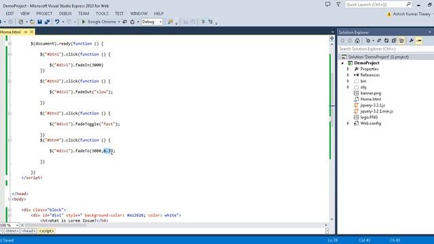The height and width of the screenshot is (244, 434).
Task: Select logo.PNG in Solution Explorer
Action: pos(369,117)
